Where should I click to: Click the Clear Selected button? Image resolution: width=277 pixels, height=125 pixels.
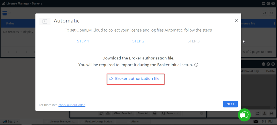[123, 113]
